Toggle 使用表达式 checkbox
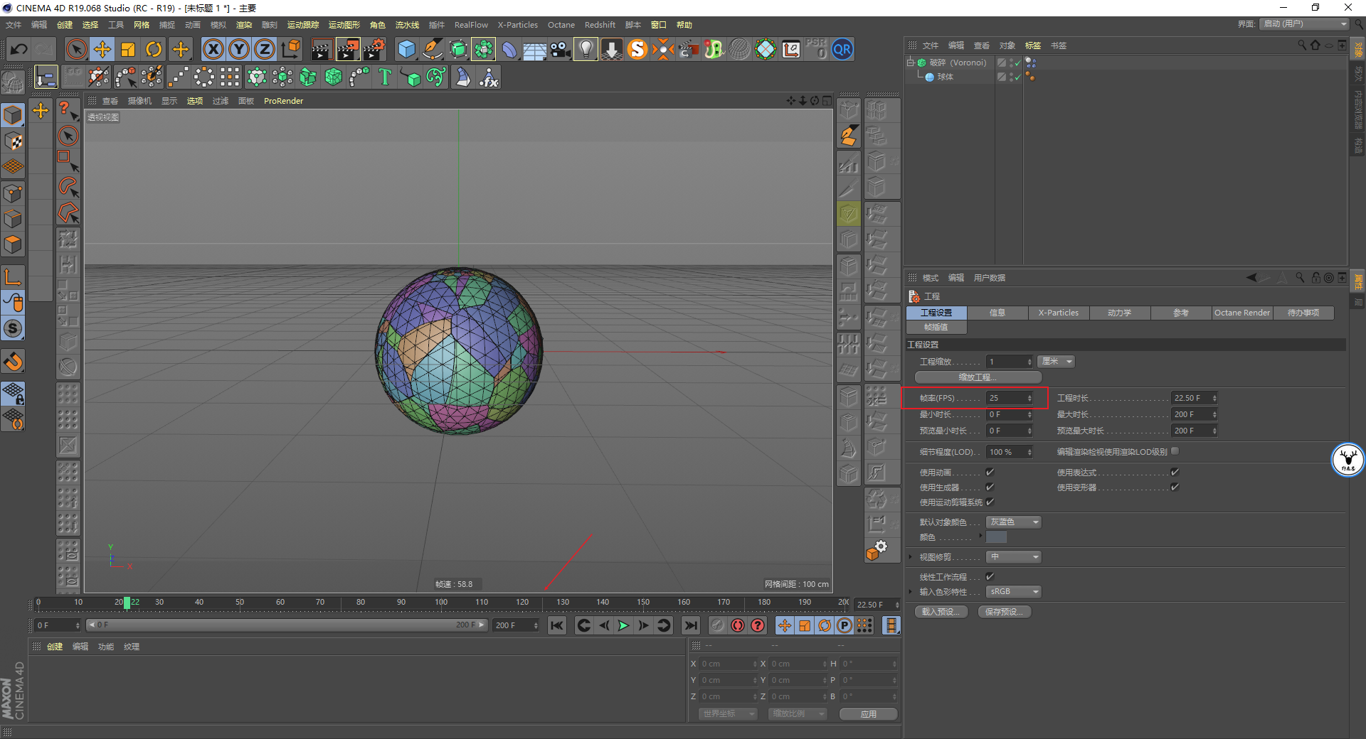Viewport: 1366px width, 739px height. click(1175, 473)
